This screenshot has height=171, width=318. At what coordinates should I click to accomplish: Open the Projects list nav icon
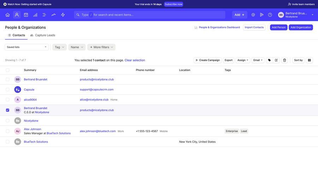tap(44, 15)
